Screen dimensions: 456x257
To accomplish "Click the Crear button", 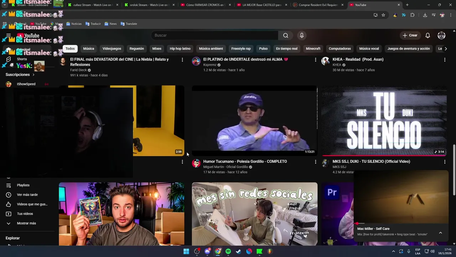I will (x=410, y=35).
